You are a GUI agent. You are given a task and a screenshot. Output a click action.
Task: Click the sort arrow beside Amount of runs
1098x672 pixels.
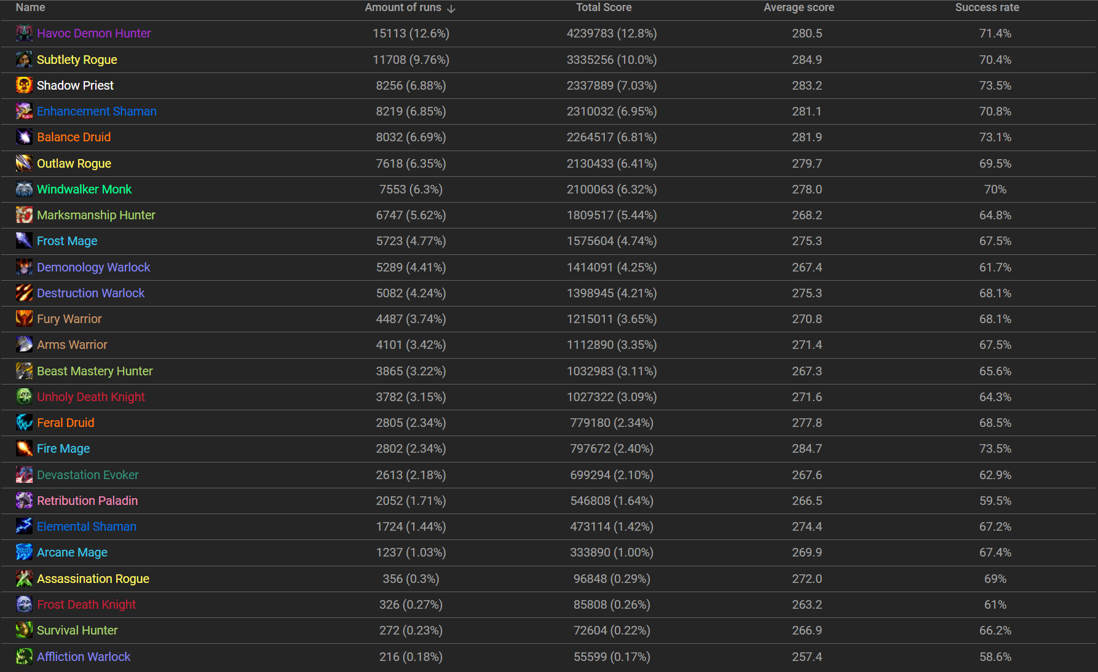(451, 9)
